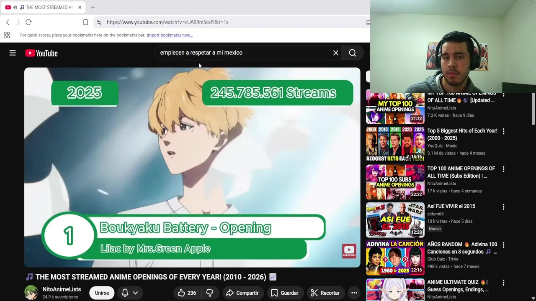Viewport: 536px width, 301px height.
Task: Open a new browser tab with plus
Action: (93, 7)
